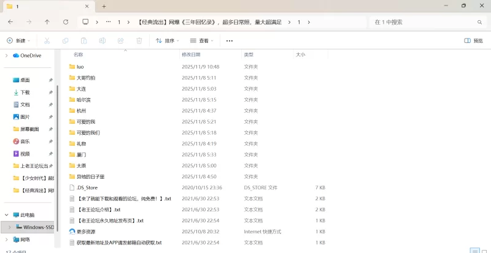Go up one folder level

47,21
